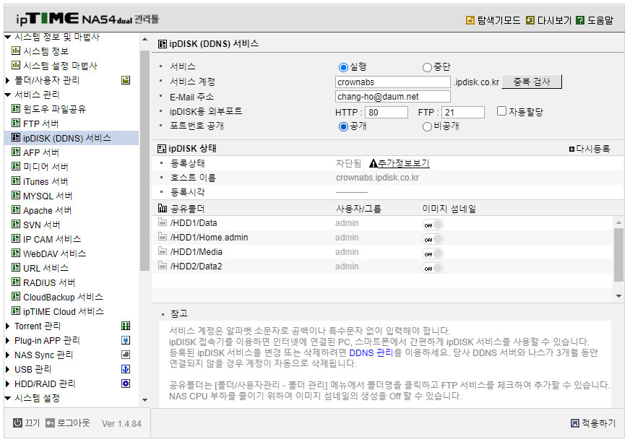
Task: Check the 자동할당 checkbox
Action: [x=501, y=111]
